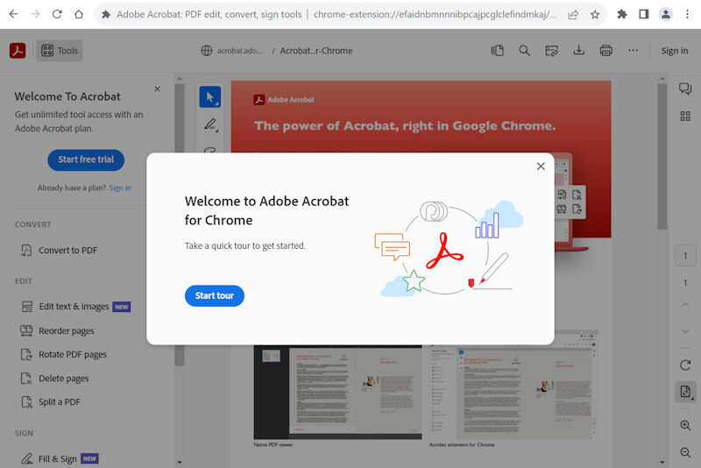The height and width of the screenshot is (468, 701).
Task: Close the Welcome To Acrobat sidebar
Action: pos(158,89)
